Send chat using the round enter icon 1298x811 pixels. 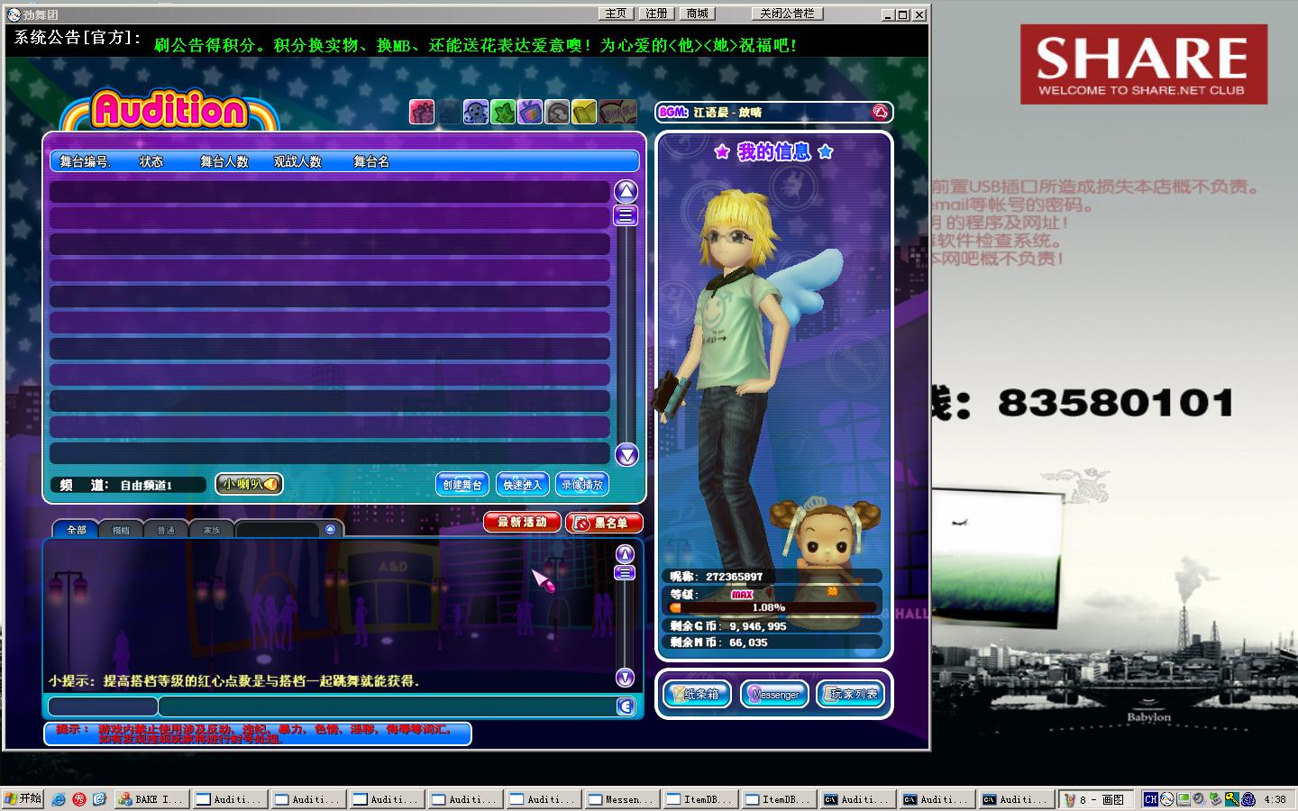pos(626,706)
